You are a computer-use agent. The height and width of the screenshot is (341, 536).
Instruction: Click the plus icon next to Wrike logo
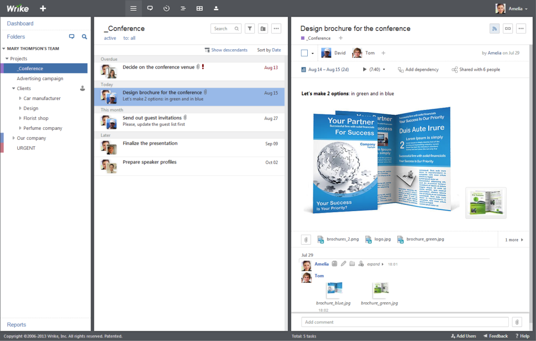pos(43,8)
